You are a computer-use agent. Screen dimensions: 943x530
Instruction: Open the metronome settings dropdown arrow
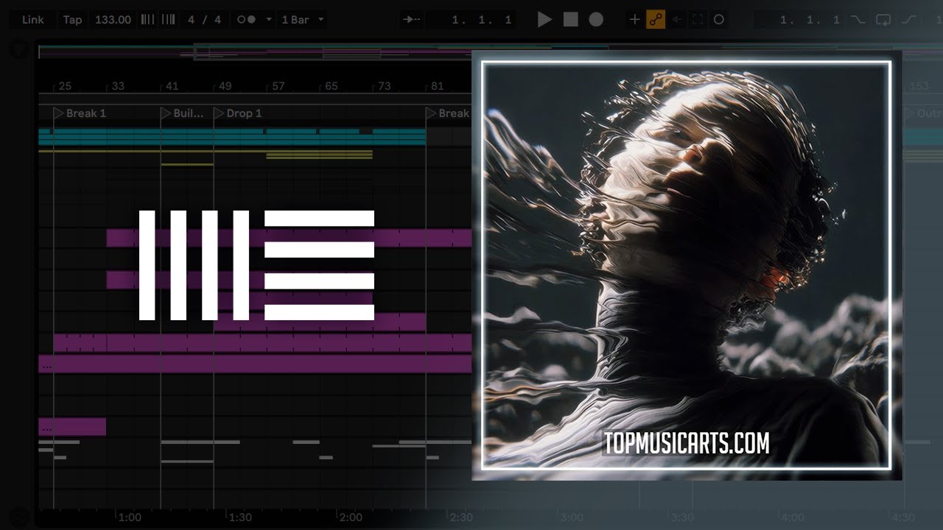268,20
